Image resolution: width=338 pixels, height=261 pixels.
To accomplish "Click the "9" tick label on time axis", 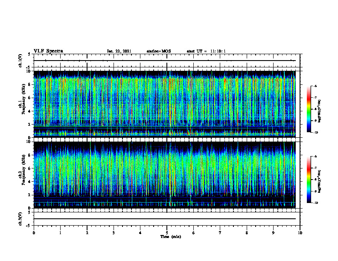I will point(273,233).
